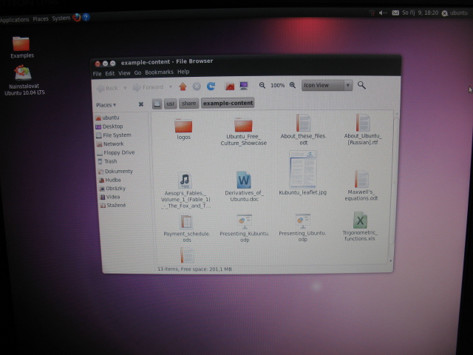Open the Videa bookmark
This screenshot has width=473, height=355.
110,197
